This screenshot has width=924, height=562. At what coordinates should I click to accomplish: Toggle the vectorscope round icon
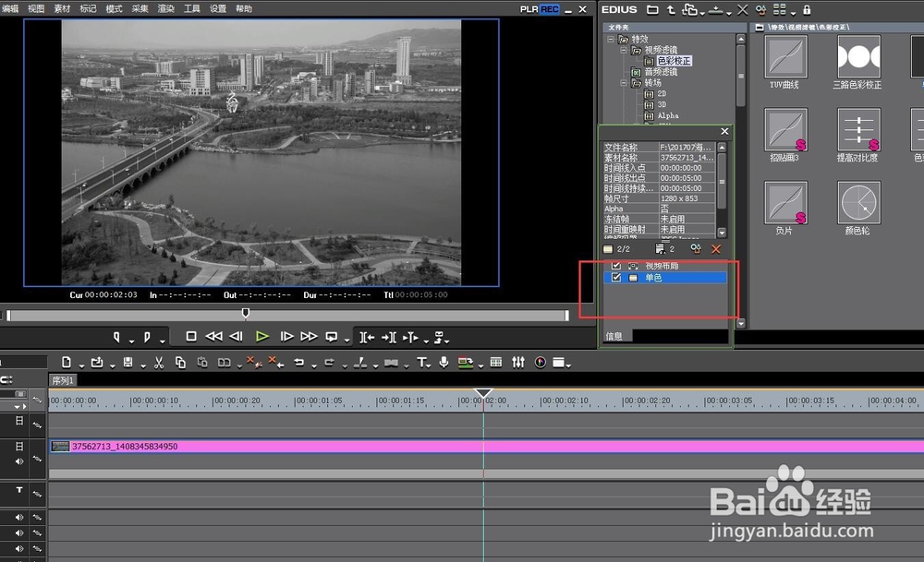coord(540,363)
